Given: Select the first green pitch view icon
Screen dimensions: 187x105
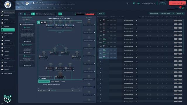Looking at the screenshot, I should (39, 22).
